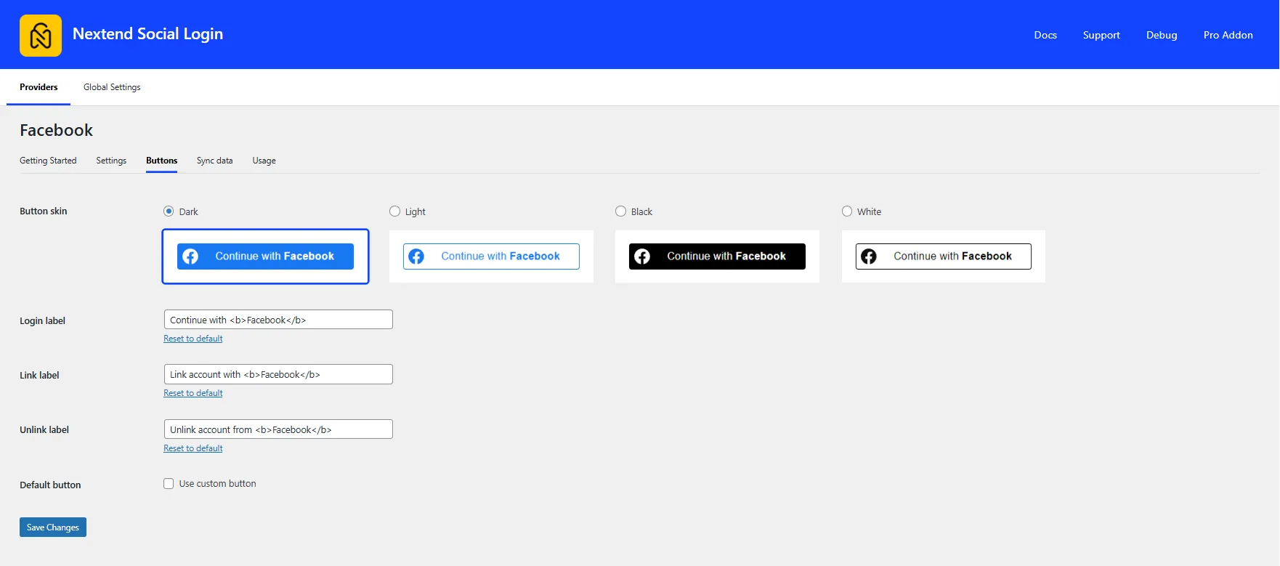Open the Docs link in header
The height and width of the screenshot is (566, 1280).
coord(1045,35)
